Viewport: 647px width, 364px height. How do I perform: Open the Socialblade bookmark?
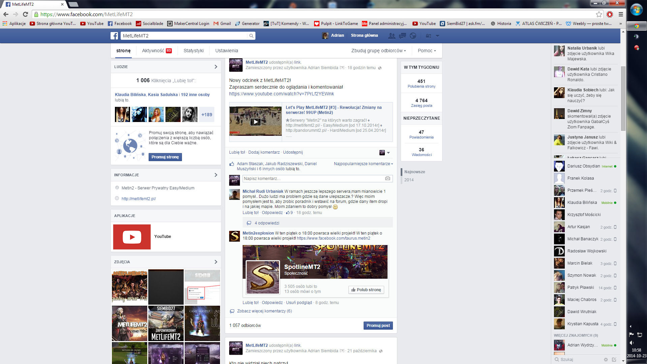(x=149, y=24)
